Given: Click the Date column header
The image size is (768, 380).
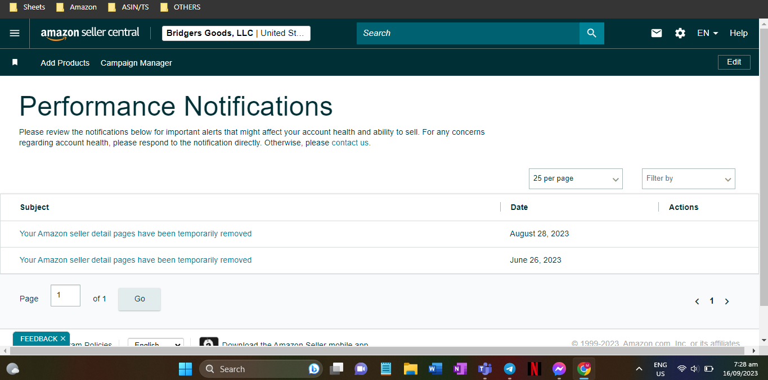Looking at the screenshot, I should click(x=519, y=207).
